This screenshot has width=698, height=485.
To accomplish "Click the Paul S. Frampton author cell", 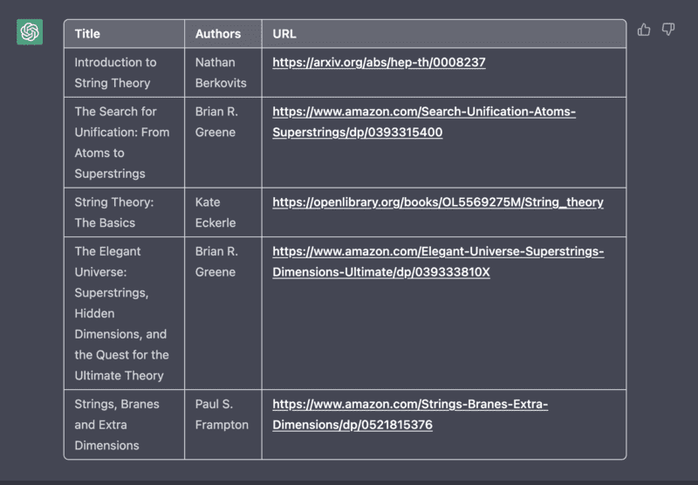I will click(x=222, y=414).
